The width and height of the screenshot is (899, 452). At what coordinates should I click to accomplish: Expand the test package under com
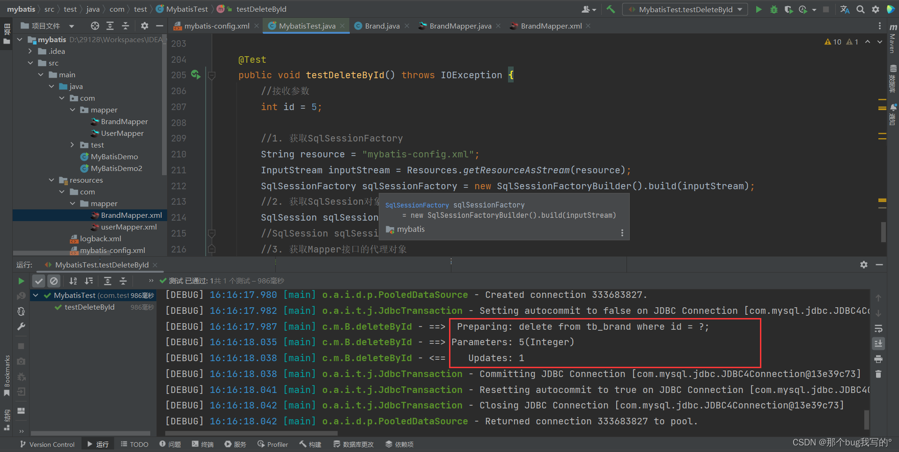click(72, 145)
